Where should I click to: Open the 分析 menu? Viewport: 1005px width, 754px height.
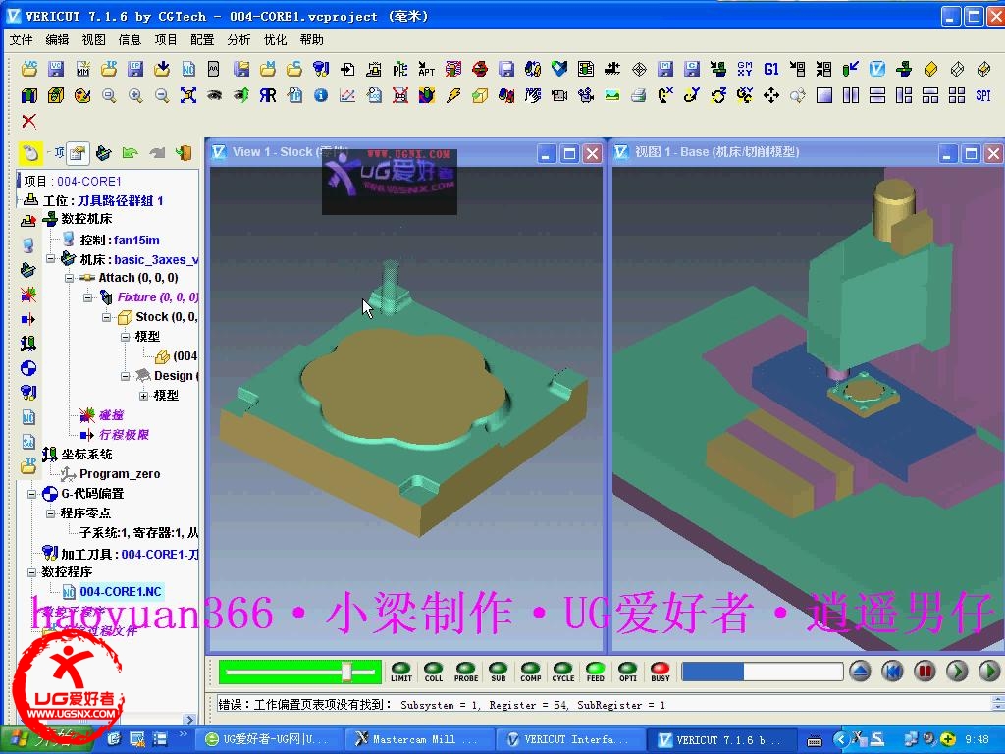click(x=238, y=39)
